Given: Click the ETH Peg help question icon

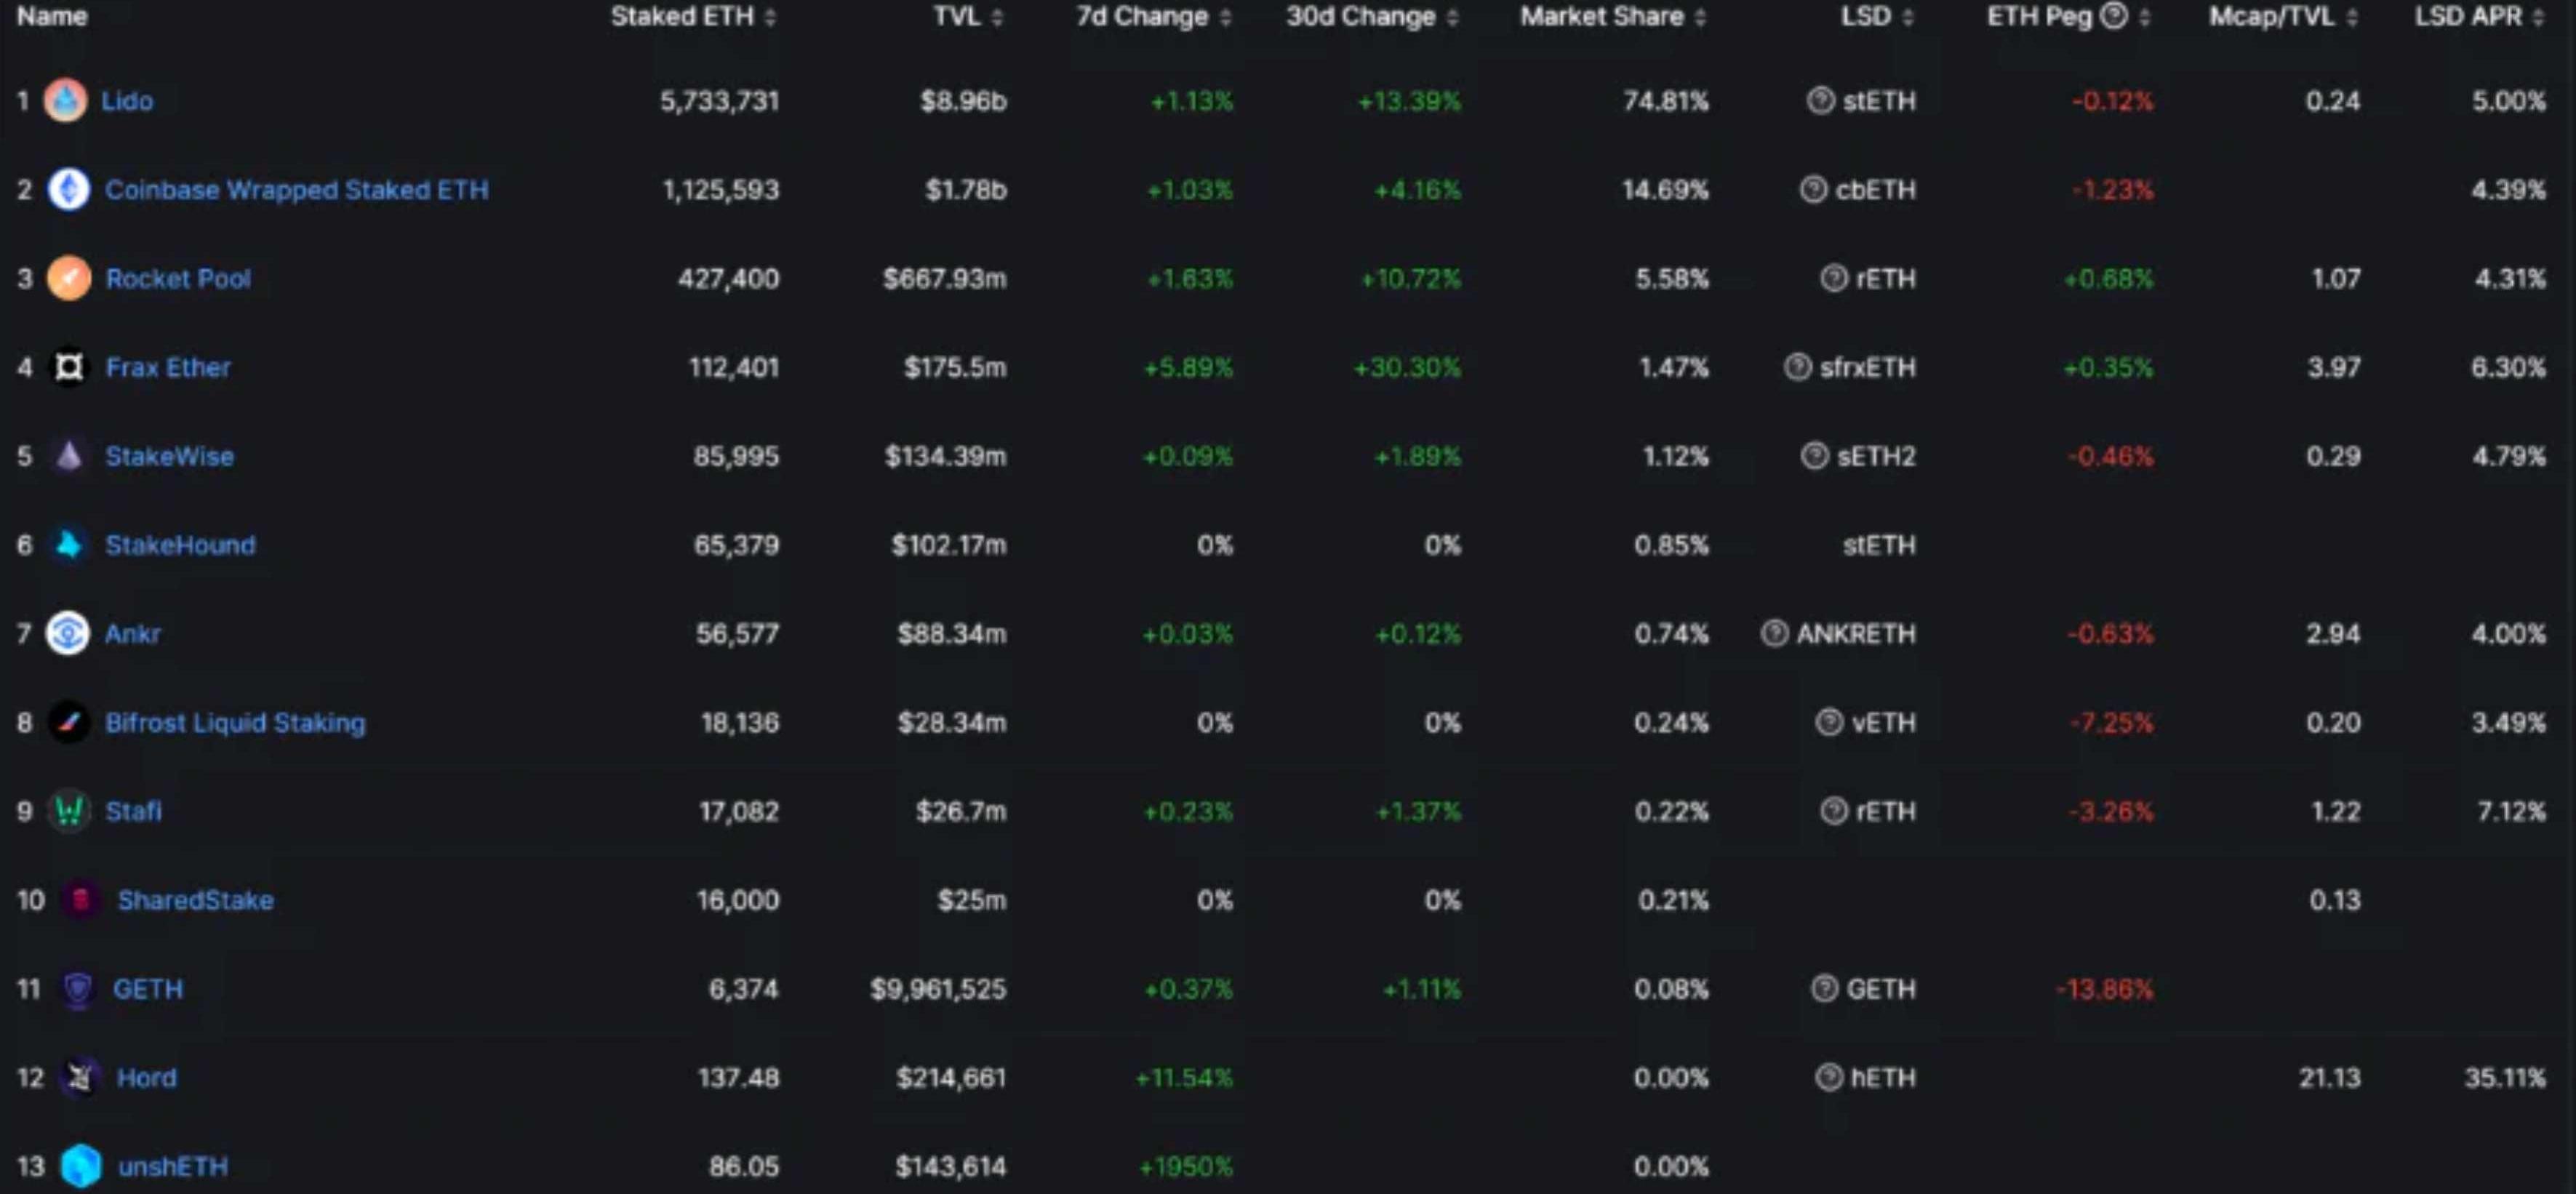Looking at the screenshot, I should tap(2113, 16).
